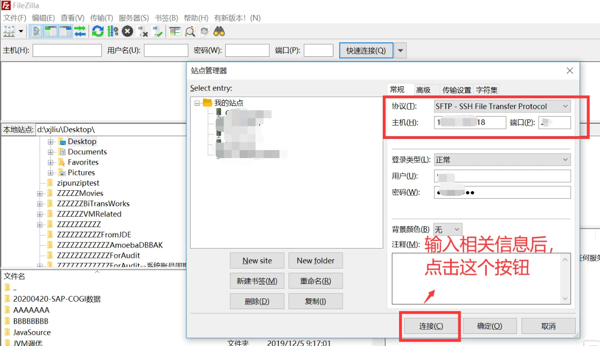Open quickconnect history dropdown arrow
Image resolution: width=600 pixels, height=346 pixels.
coord(400,50)
